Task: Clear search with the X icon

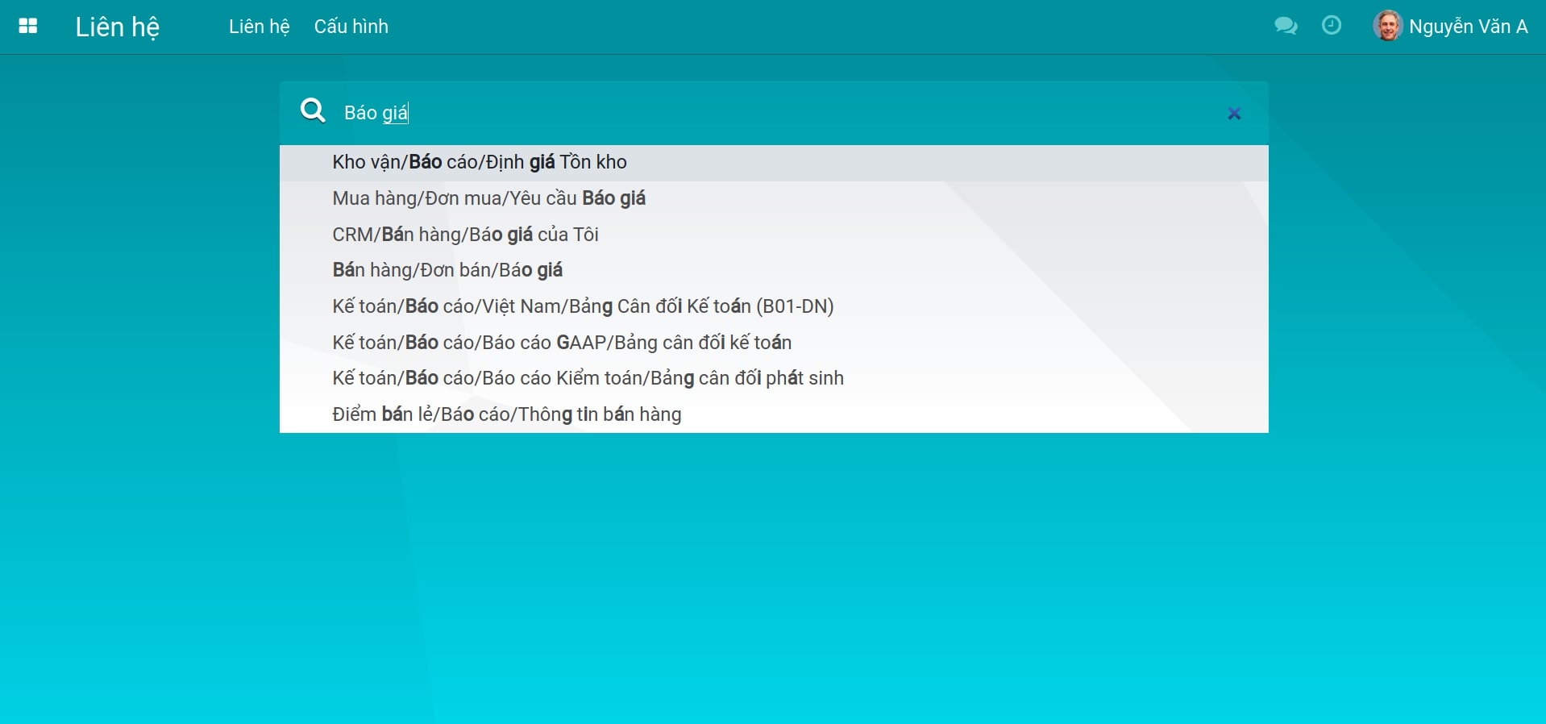Action: click(1233, 114)
